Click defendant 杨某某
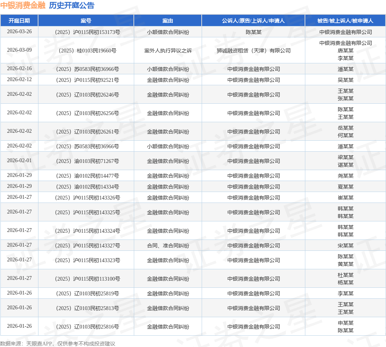This screenshot has height=347, width=386. (x=346, y=283)
